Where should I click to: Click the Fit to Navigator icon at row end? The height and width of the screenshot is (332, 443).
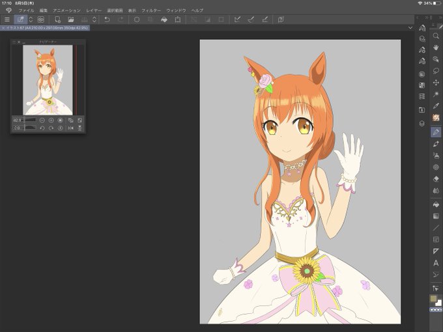pos(79,120)
